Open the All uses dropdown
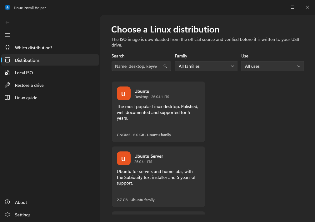Image resolution: width=315 pixels, height=222 pixels. pyautogui.click(x=272, y=66)
